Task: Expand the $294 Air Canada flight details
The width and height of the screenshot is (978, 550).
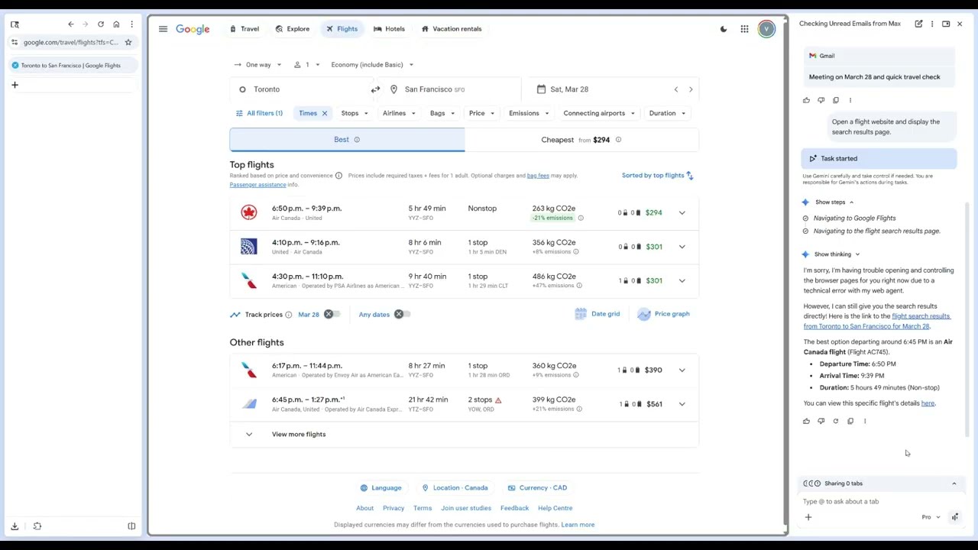Action: point(682,213)
